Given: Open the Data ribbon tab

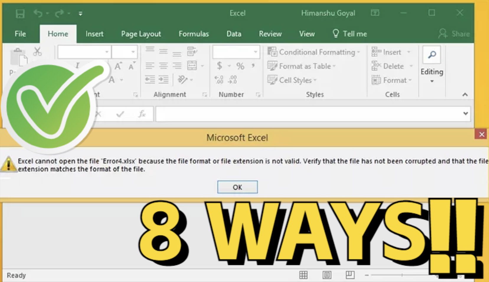Looking at the screenshot, I should pos(233,34).
